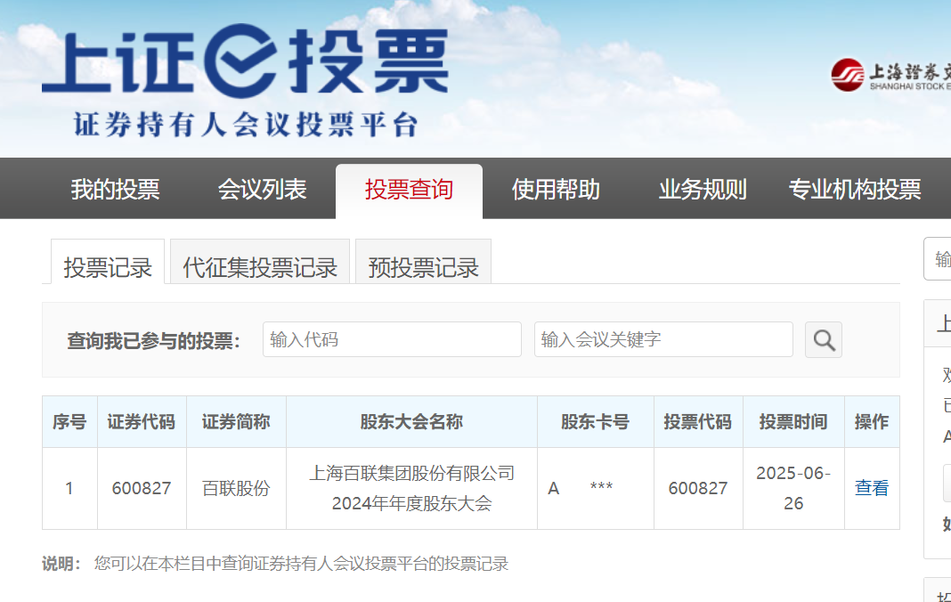Open the 我的投票 navigation item
Image resolution: width=951 pixels, height=602 pixels.
115,190
